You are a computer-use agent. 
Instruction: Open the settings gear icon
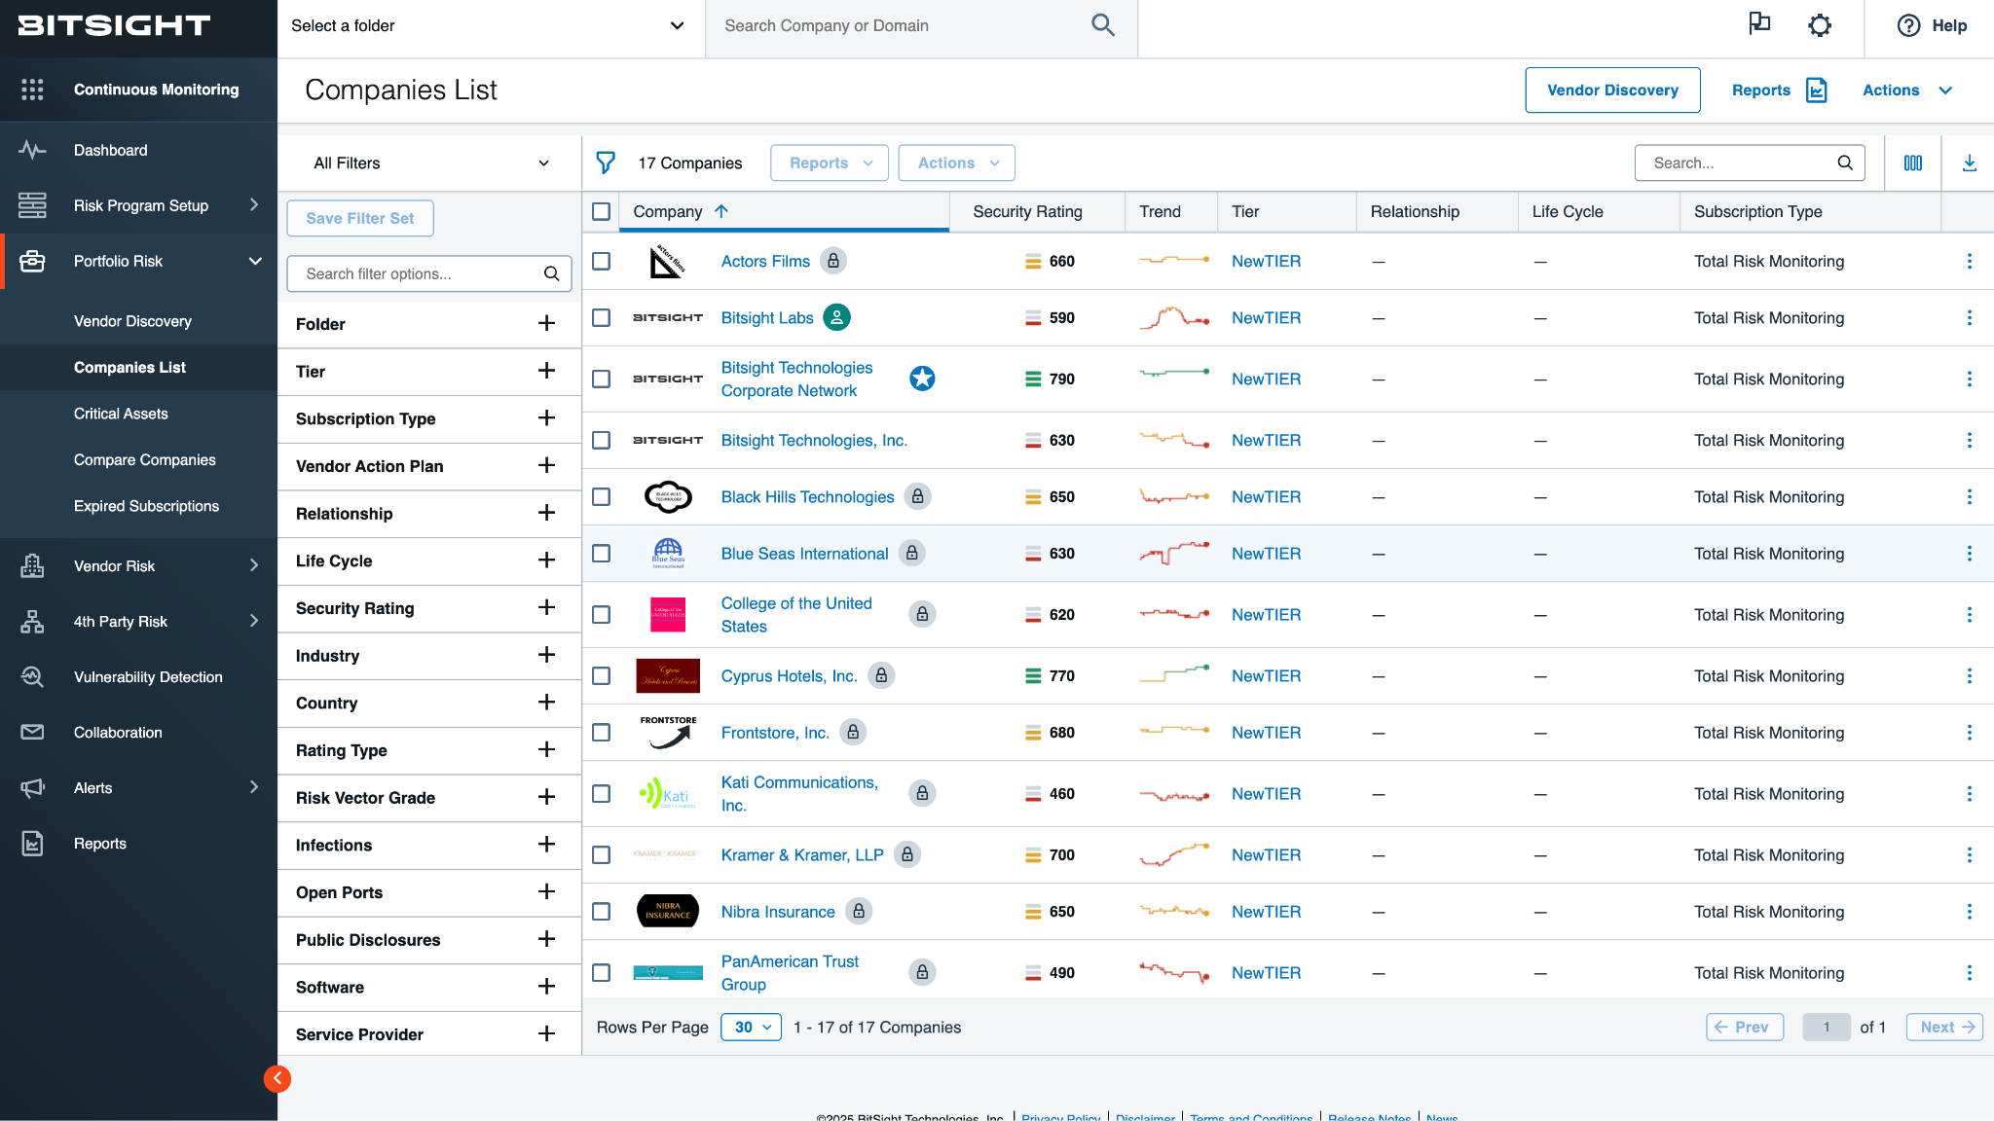(x=1820, y=25)
